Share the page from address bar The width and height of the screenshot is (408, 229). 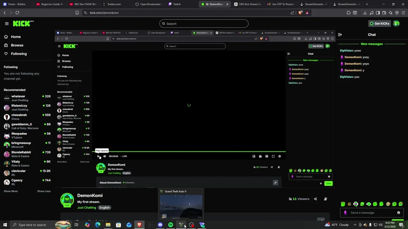pyautogui.click(x=292, y=13)
